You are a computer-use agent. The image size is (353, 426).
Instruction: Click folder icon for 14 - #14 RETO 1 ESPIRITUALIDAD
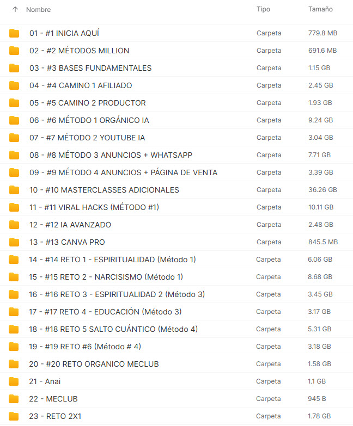pos(14,260)
